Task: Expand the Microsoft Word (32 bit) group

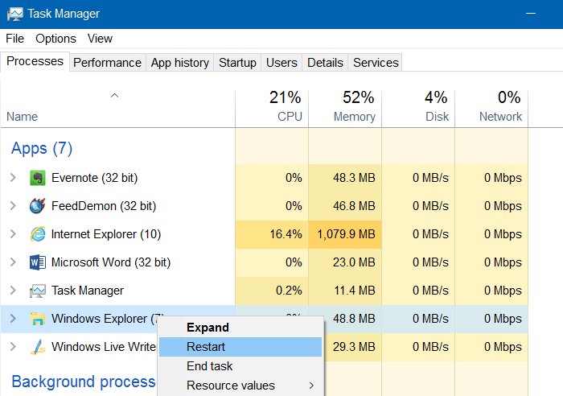Action: tap(14, 262)
